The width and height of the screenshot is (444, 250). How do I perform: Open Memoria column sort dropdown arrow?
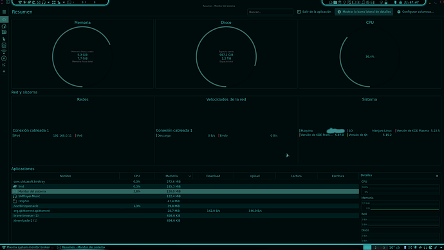(190, 176)
